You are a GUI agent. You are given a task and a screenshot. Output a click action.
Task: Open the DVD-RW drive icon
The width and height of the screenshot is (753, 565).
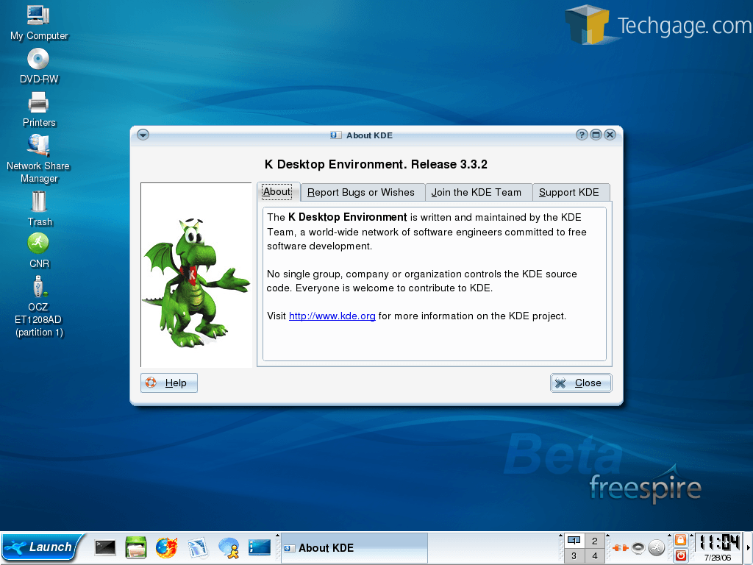tap(38, 66)
